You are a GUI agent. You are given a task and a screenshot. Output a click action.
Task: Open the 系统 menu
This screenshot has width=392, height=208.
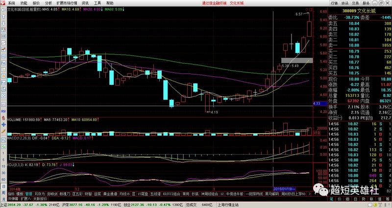pos(11,3)
